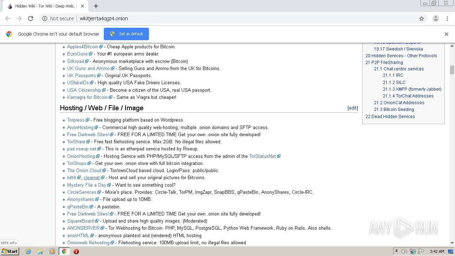Open qPasteBin link
The height and width of the screenshot is (256, 455).
click(x=78, y=207)
